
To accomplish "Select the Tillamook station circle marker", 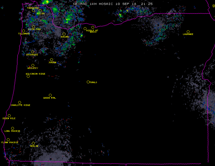I will point(23,31).
